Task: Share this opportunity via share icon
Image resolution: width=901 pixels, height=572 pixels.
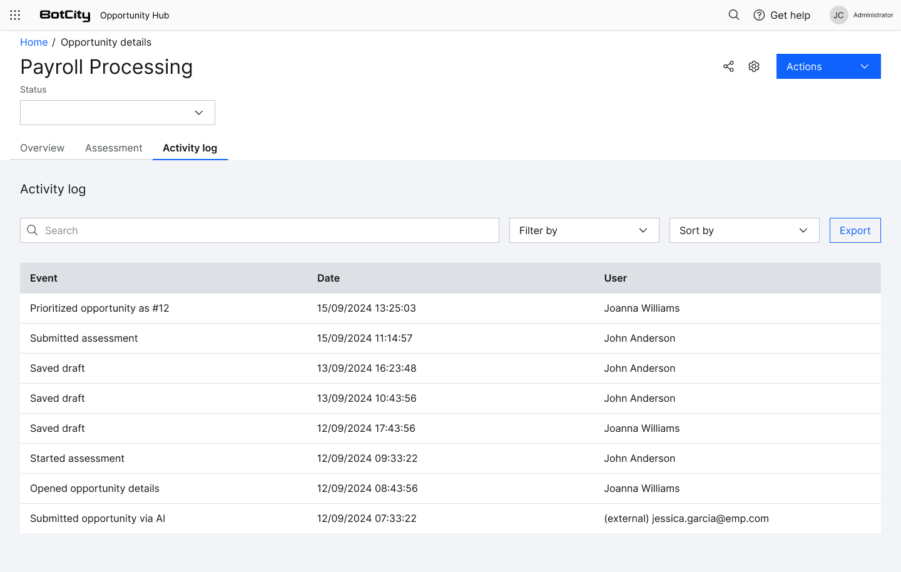Action: tap(728, 66)
